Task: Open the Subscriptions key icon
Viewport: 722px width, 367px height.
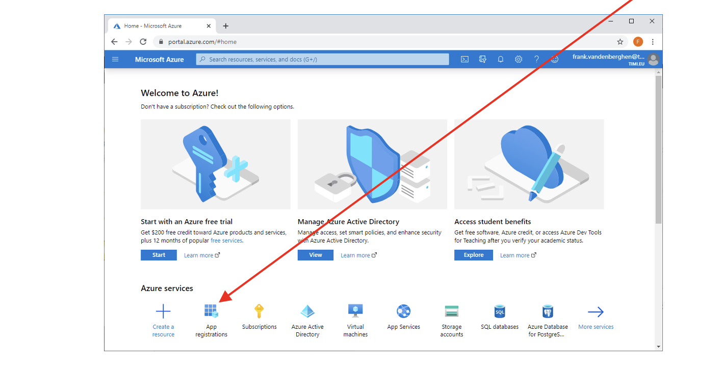Action: point(259,311)
